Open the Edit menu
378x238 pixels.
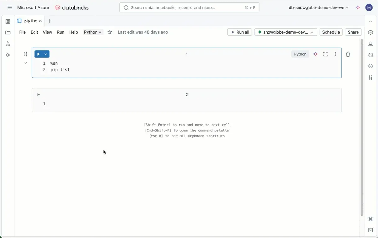point(34,32)
